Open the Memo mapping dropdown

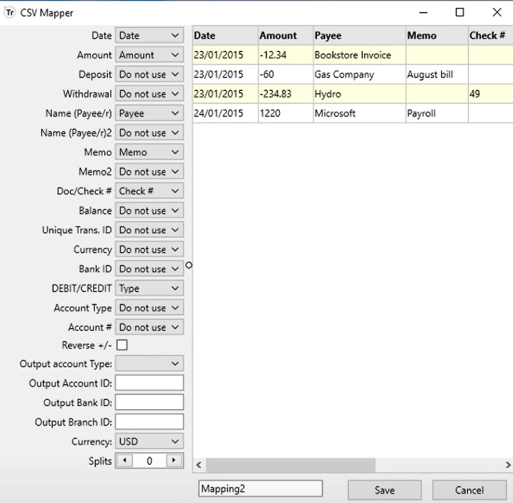(x=149, y=152)
